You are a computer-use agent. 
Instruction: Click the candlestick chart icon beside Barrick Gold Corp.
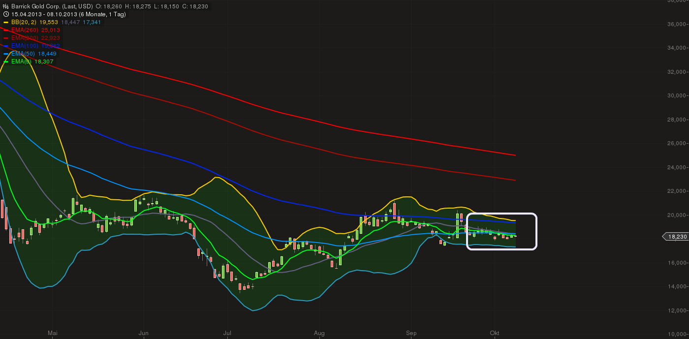pyautogui.click(x=5, y=6)
